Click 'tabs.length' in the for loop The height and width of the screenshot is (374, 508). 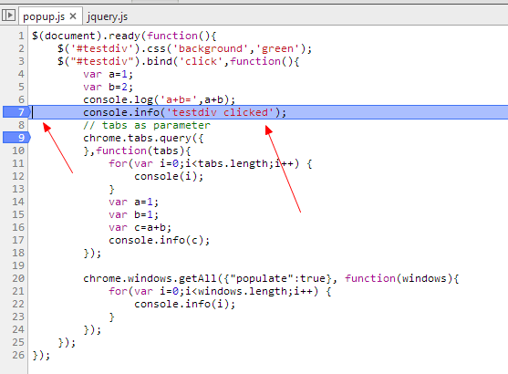(233, 163)
